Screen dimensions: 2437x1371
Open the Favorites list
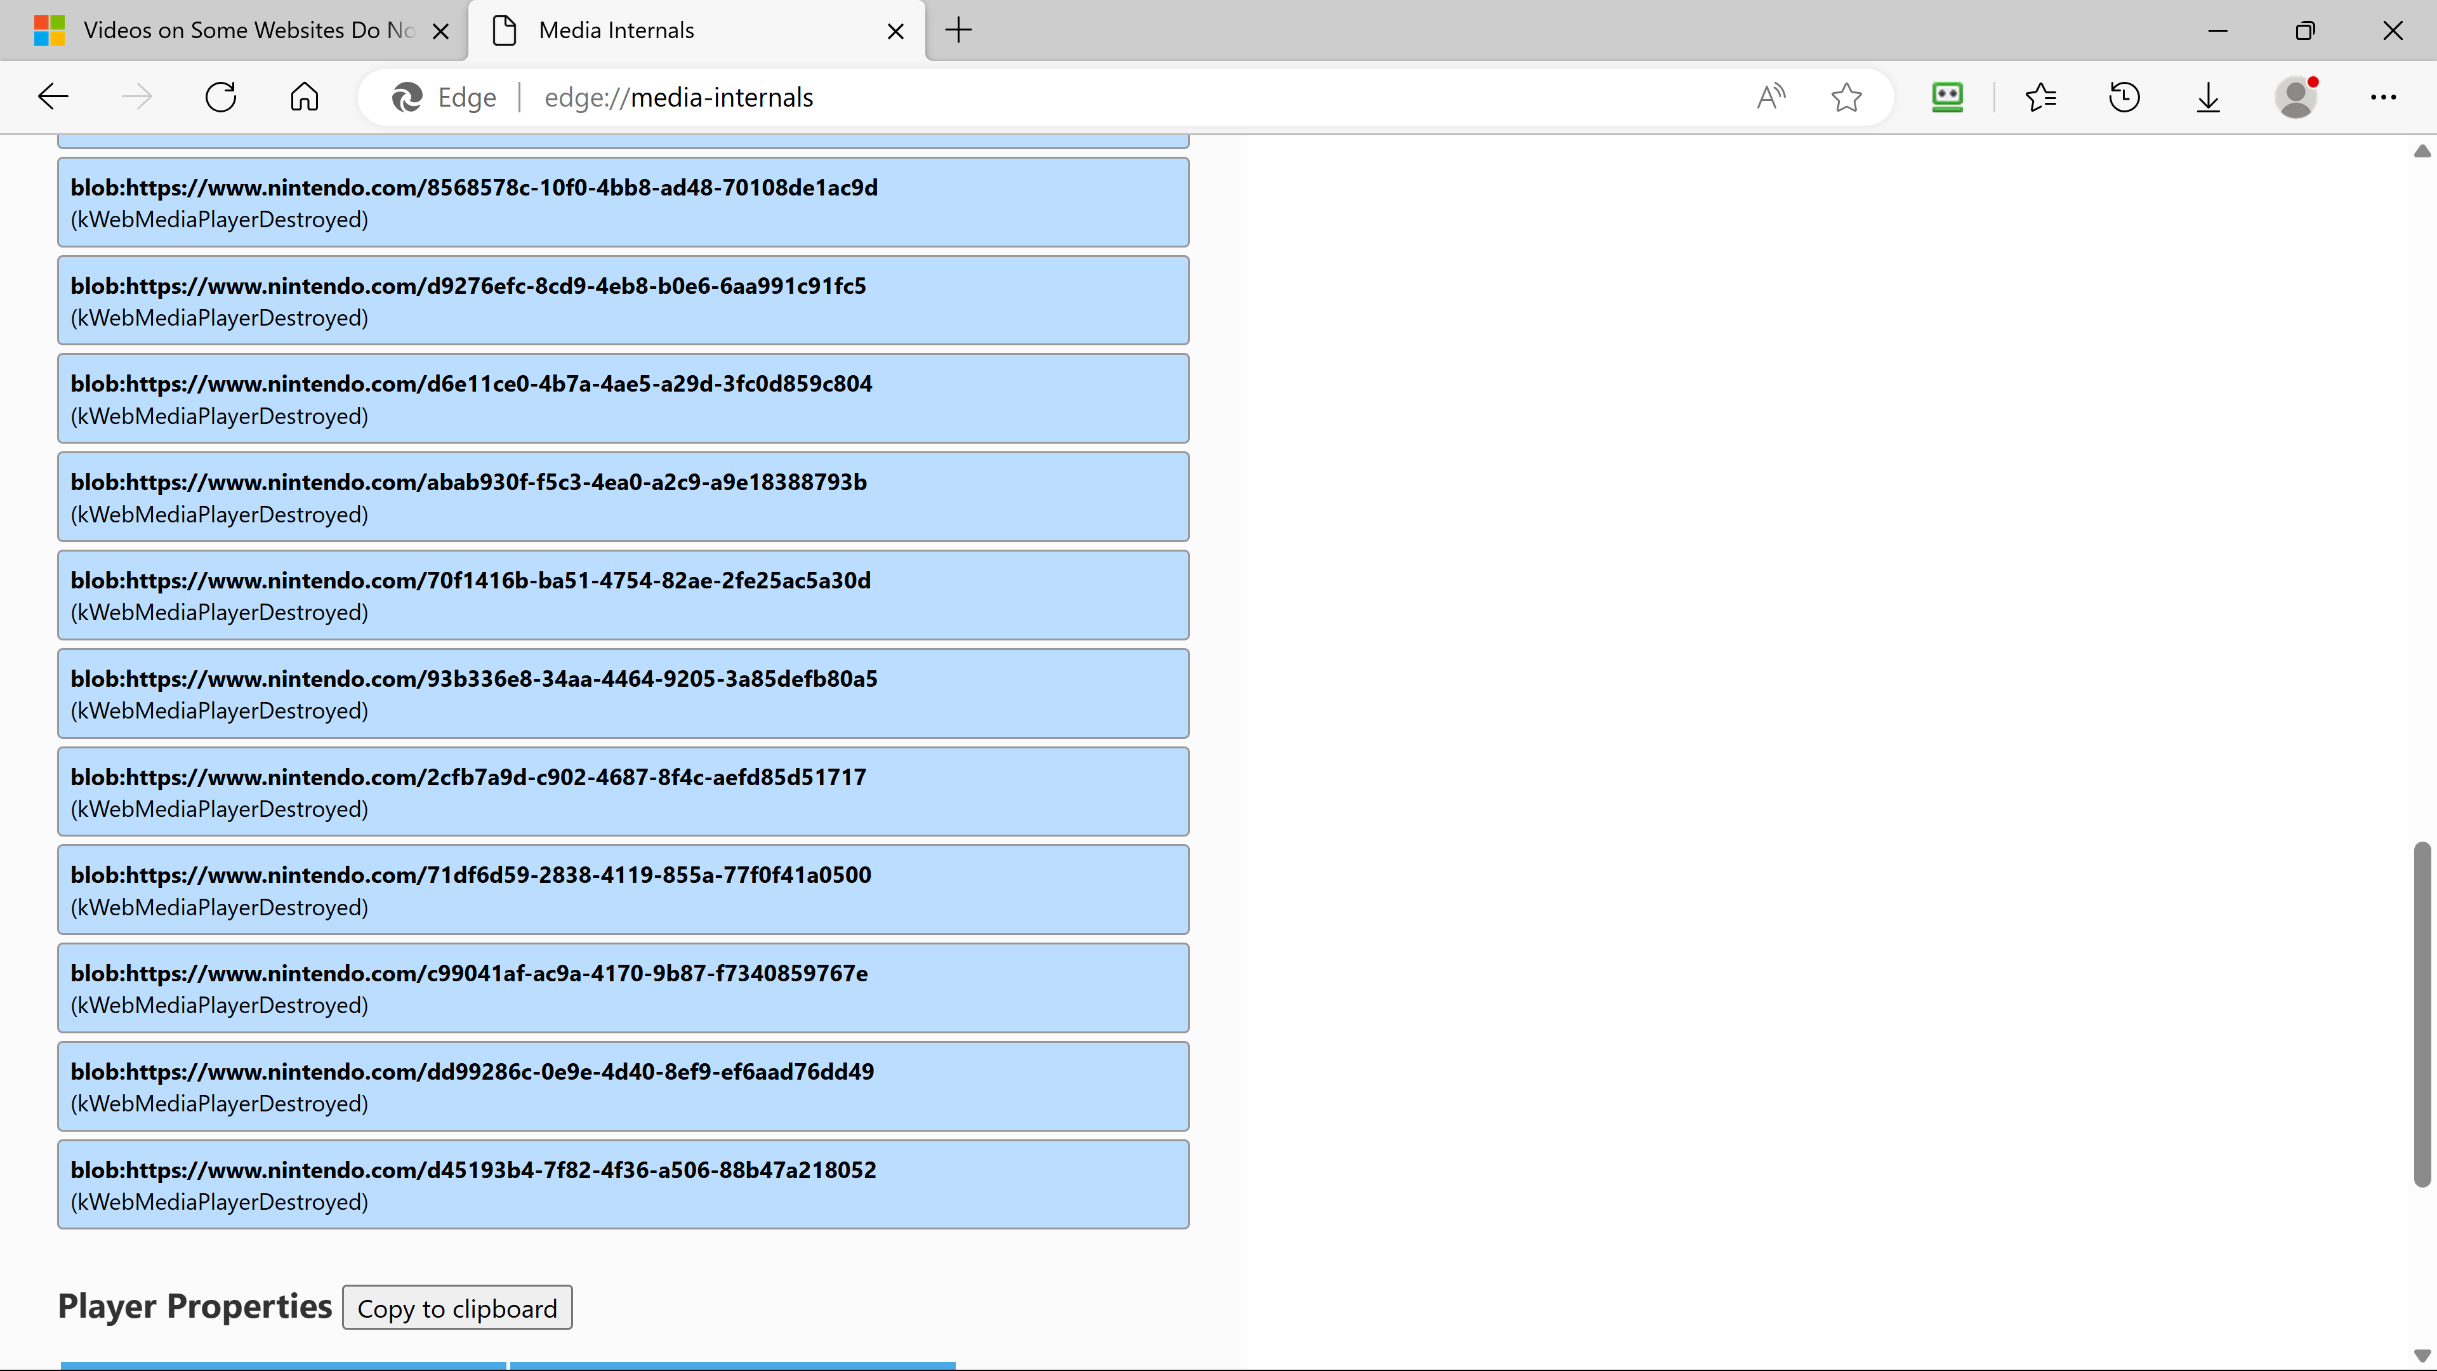tap(2040, 96)
